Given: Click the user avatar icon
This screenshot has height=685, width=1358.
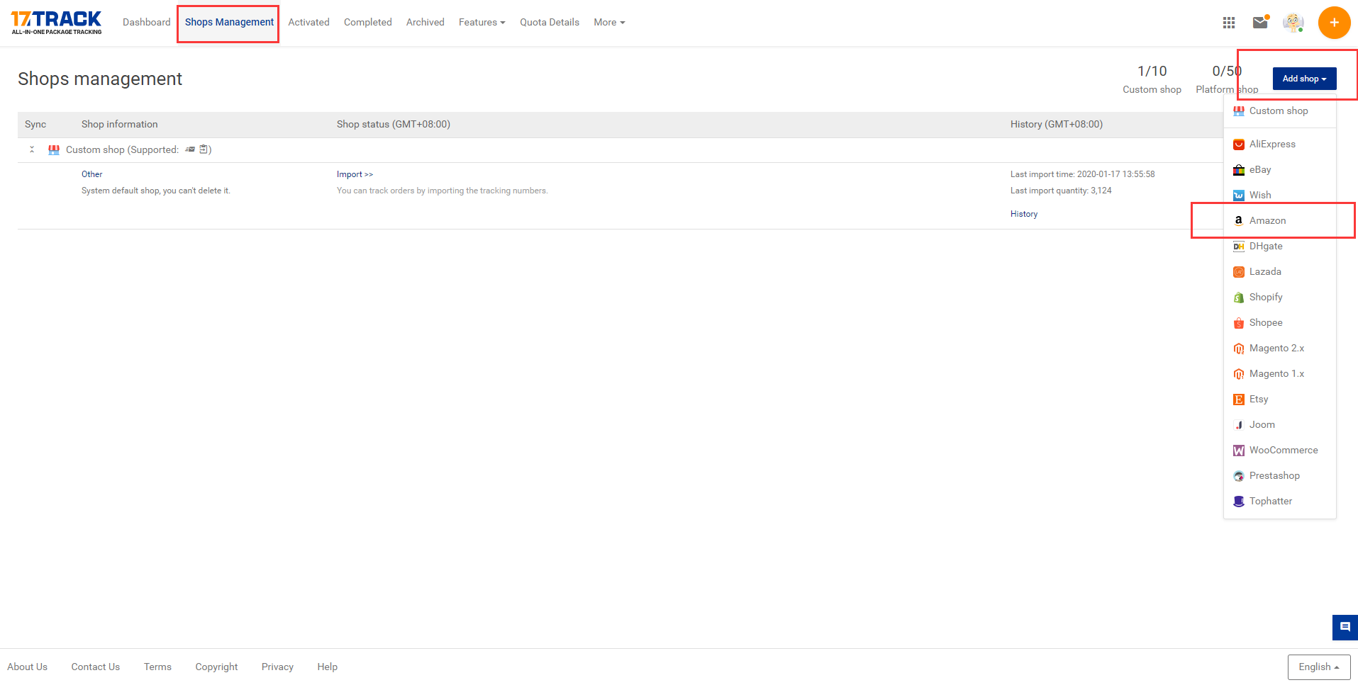Looking at the screenshot, I should click(1293, 23).
